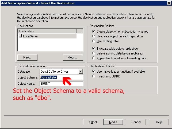Focus the Object Name field containing BIGINT
Screen dimensions: 172x129
61,83
